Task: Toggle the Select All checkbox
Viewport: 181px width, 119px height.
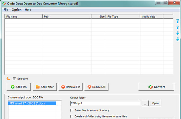Action: [14, 79]
